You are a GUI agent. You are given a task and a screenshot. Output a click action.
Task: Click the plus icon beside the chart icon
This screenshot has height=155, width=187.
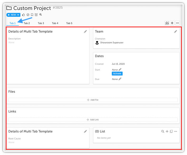[172, 23]
